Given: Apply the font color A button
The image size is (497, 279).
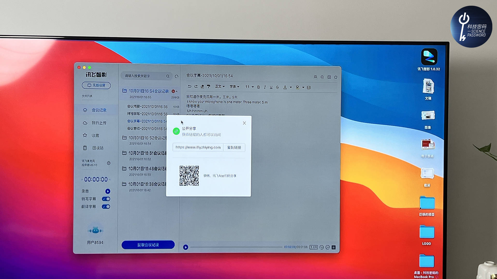Looking at the screenshot, I should pyautogui.click(x=285, y=87).
